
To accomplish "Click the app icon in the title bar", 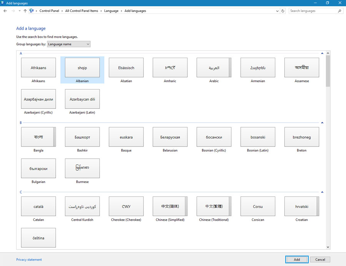I will click(x=3, y=3).
